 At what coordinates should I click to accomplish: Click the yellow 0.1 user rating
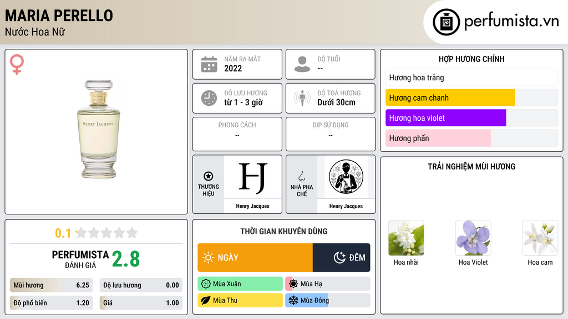63,233
